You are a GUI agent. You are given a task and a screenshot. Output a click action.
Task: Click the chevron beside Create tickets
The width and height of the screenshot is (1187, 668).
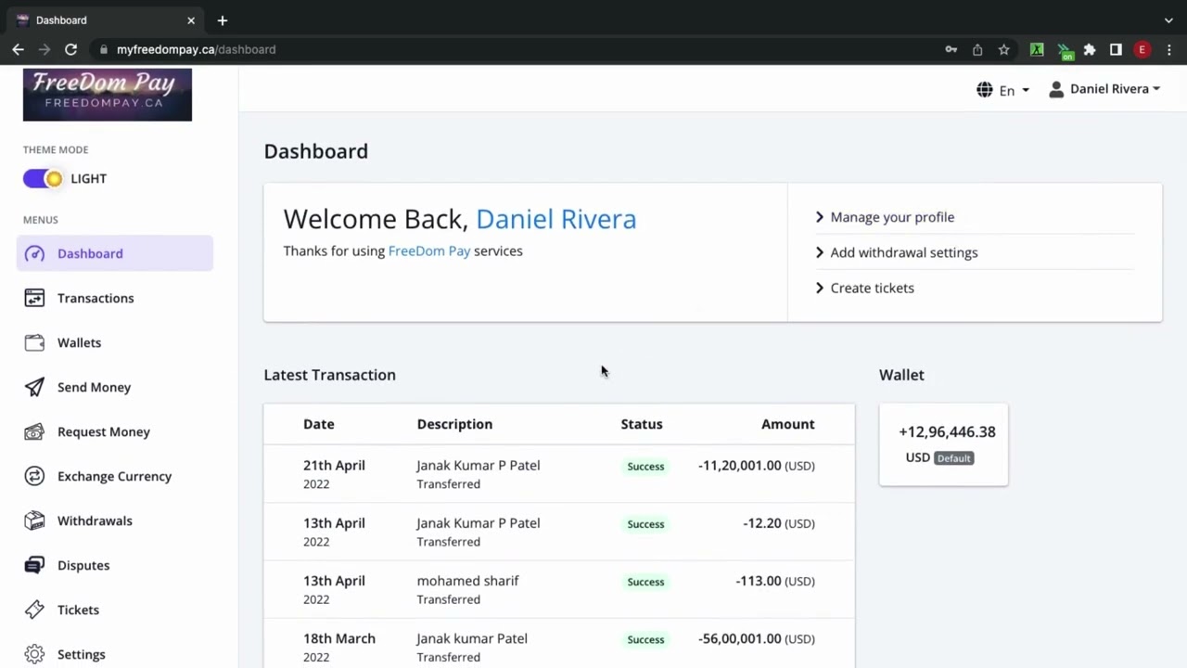click(820, 288)
